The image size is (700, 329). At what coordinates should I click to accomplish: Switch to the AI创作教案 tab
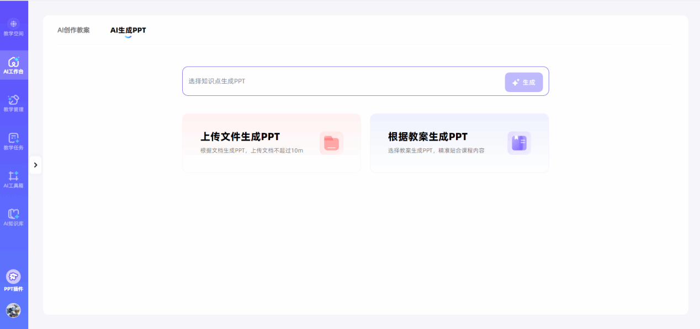coord(73,30)
